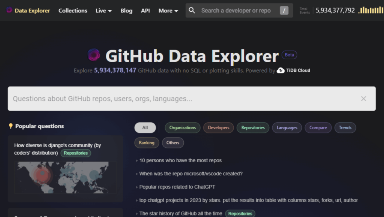
Task: Filter questions by Others
Action: point(172,143)
